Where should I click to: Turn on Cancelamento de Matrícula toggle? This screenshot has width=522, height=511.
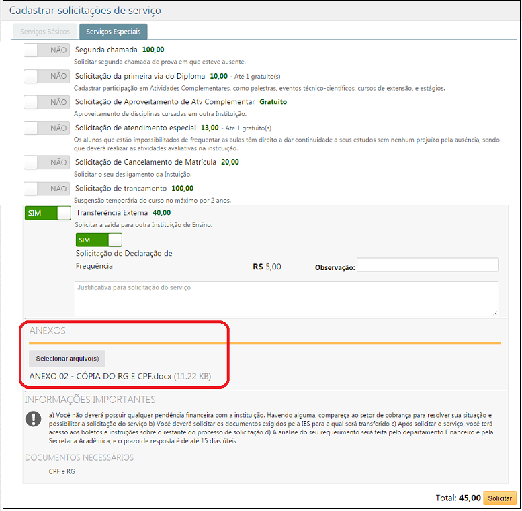46,162
